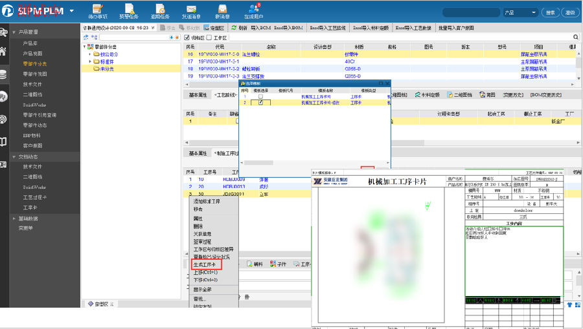The image size is (583, 329).
Task: Click magnifier icon in the filter bar
Action: click(x=576, y=37)
